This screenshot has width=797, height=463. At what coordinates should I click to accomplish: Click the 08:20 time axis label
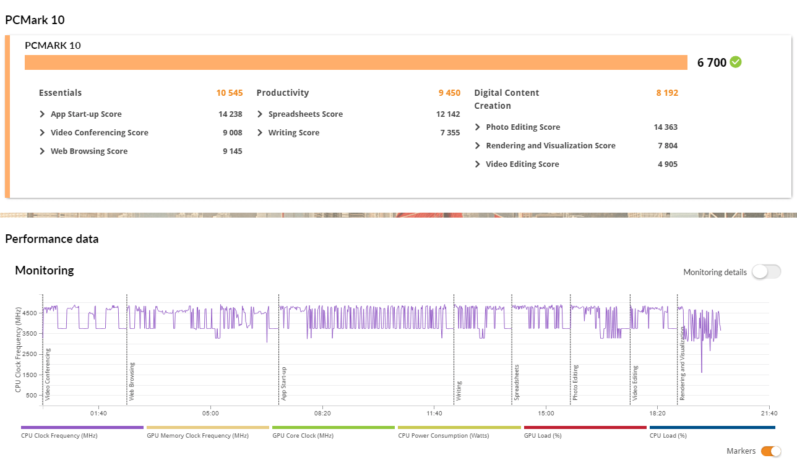322,413
